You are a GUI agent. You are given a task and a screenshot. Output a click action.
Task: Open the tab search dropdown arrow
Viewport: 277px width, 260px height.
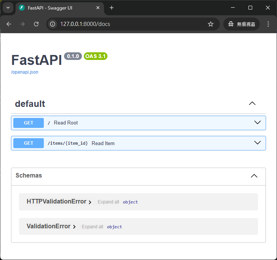click(x=8, y=8)
